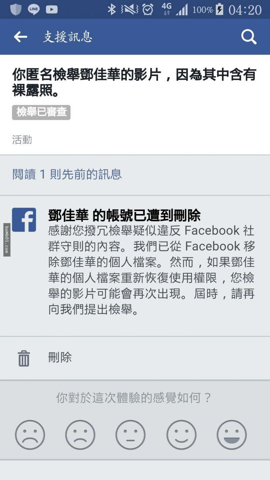The height and width of the screenshot is (480, 270).
Task: Open search with magnifying glass icon
Action: pos(249,37)
